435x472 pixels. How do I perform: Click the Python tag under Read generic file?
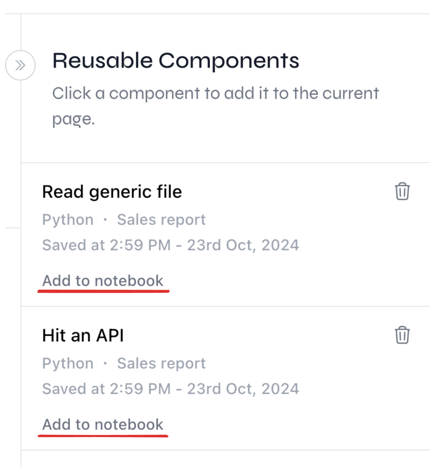point(68,220)
